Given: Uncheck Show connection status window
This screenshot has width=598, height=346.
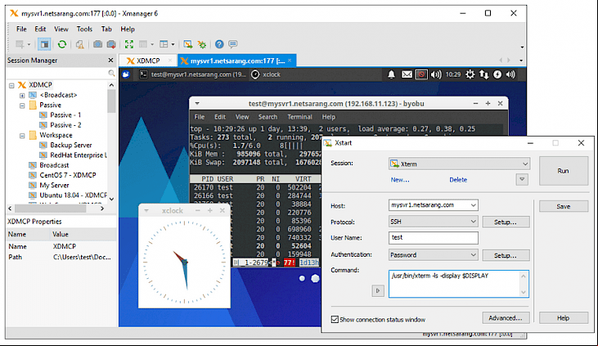Looking at the screenshot, I should (335, 319).
